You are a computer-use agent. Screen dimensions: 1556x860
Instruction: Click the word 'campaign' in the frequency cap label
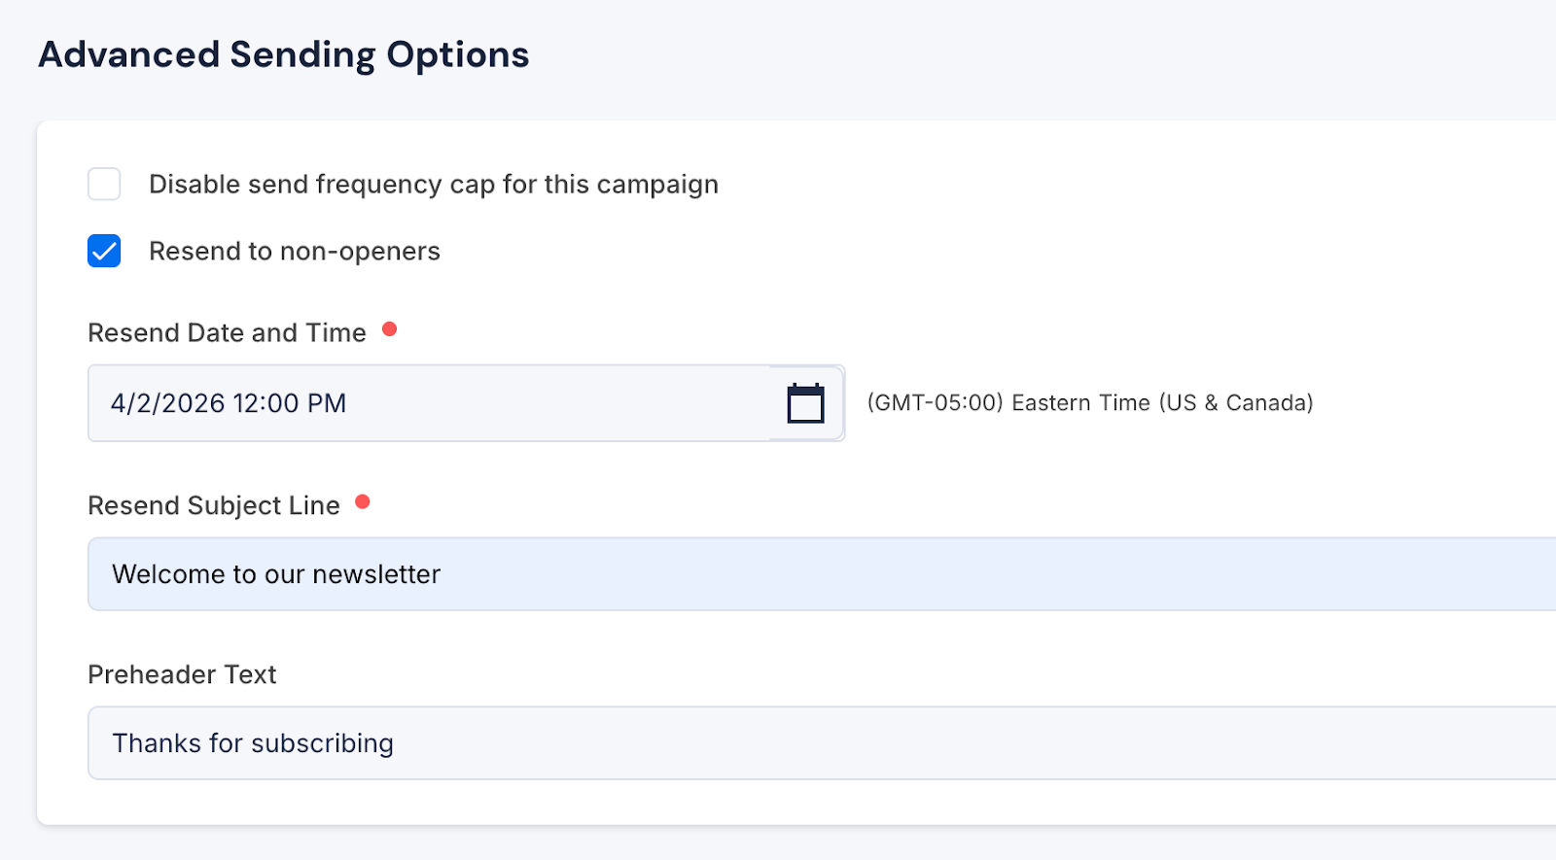point(657,185)
